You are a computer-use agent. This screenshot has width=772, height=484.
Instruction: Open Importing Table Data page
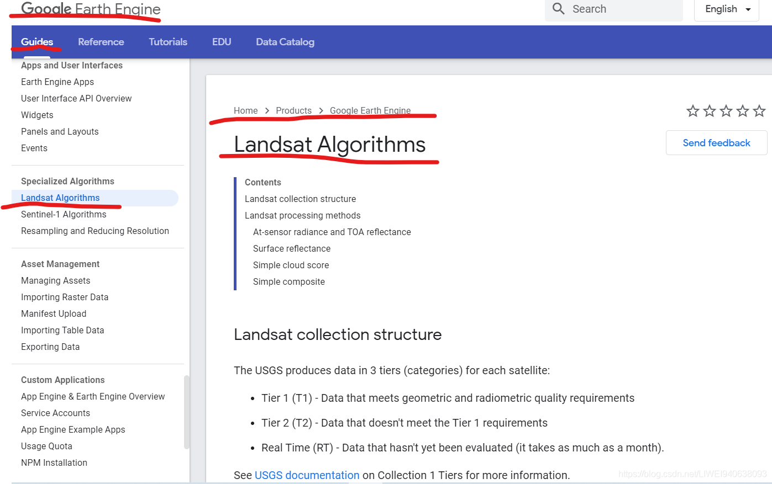(62, 330)
